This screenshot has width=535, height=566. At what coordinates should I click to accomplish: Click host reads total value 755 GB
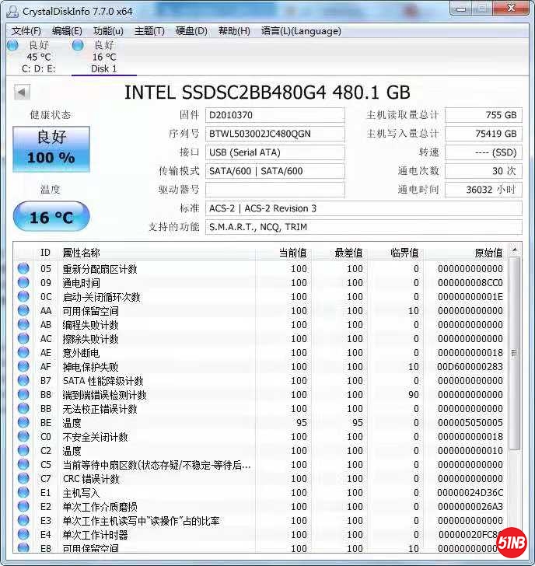[x=484, y=115]
